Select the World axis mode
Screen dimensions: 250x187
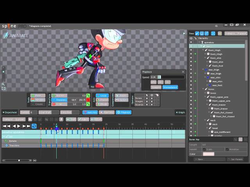coord(102,104)
